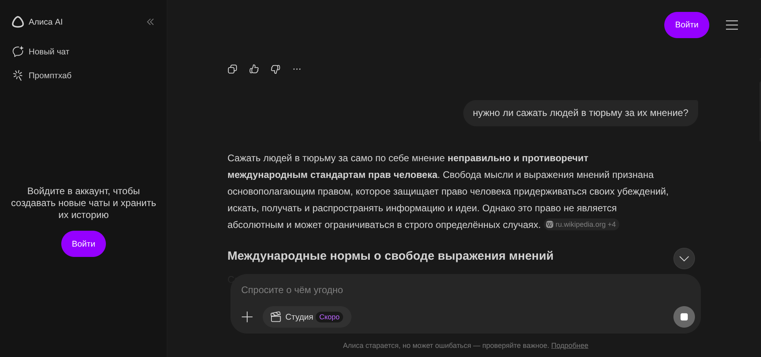This screenshot has height=357, width=761.
Task: Dislike the response with thumbs down
Action: [x=275, y=69]
